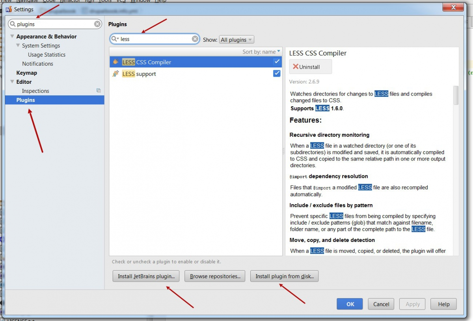The image size is (473, 321).
Task: Click the Uninstall button for LESS CSS Compiler
Action: 311,66
